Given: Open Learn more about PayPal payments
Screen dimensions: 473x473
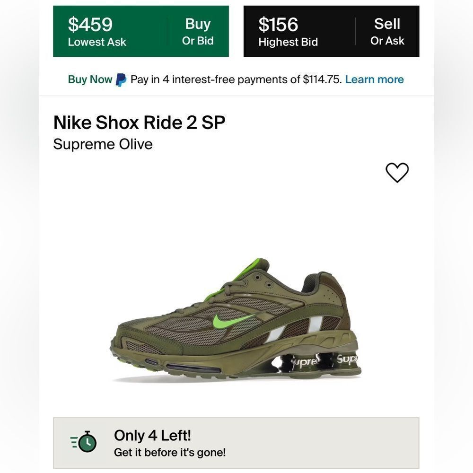Looking at the screenshot, I should [374, 79].
